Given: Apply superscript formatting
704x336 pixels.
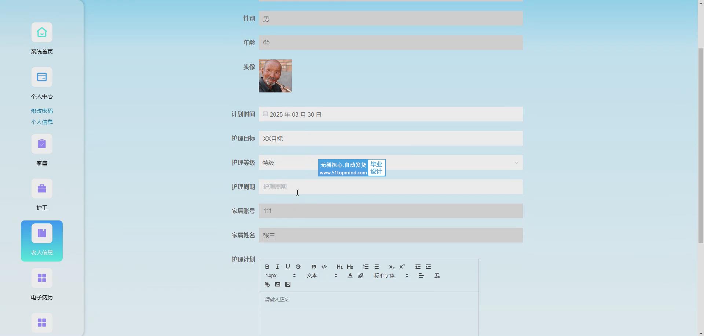Looking at the screenshot, I should [402, 267].
